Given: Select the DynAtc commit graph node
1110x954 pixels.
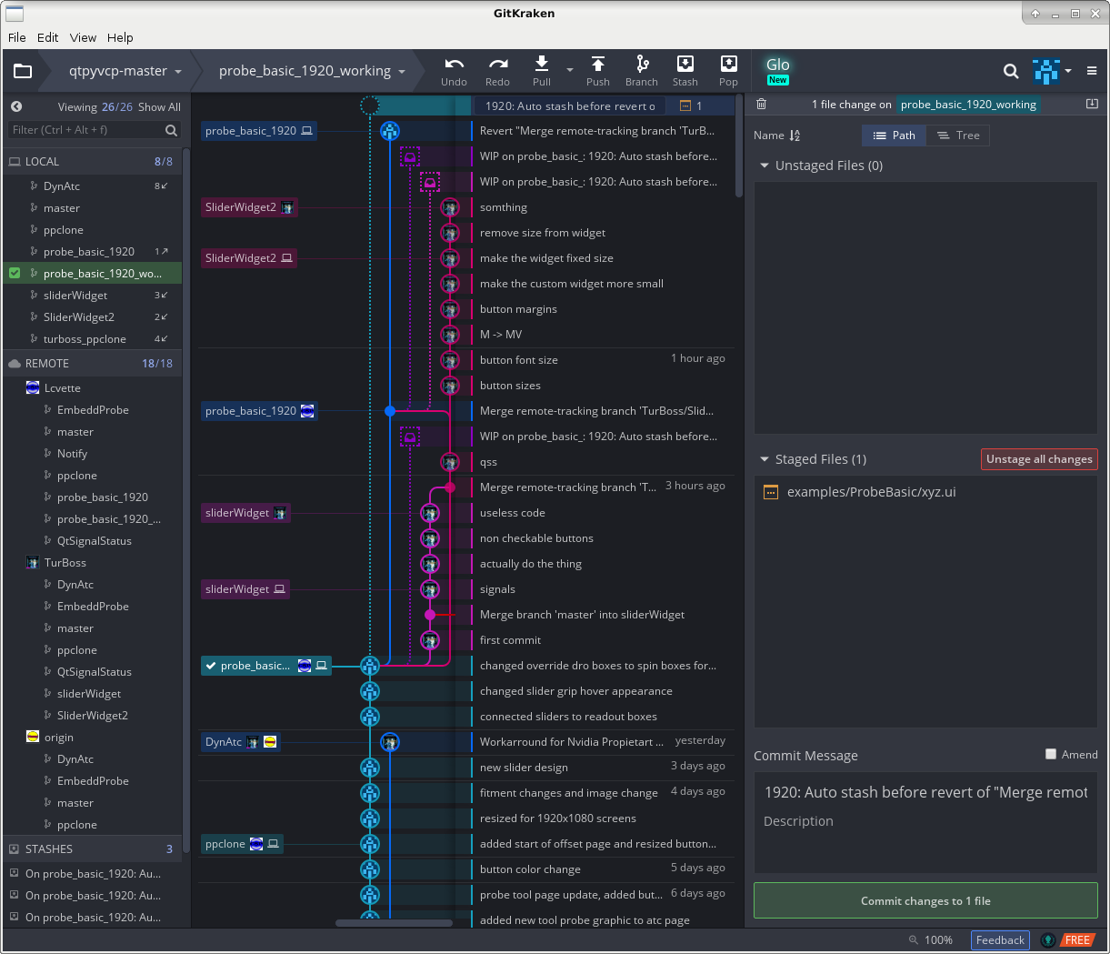Looking at the screenshot, I should coord(390,742).
